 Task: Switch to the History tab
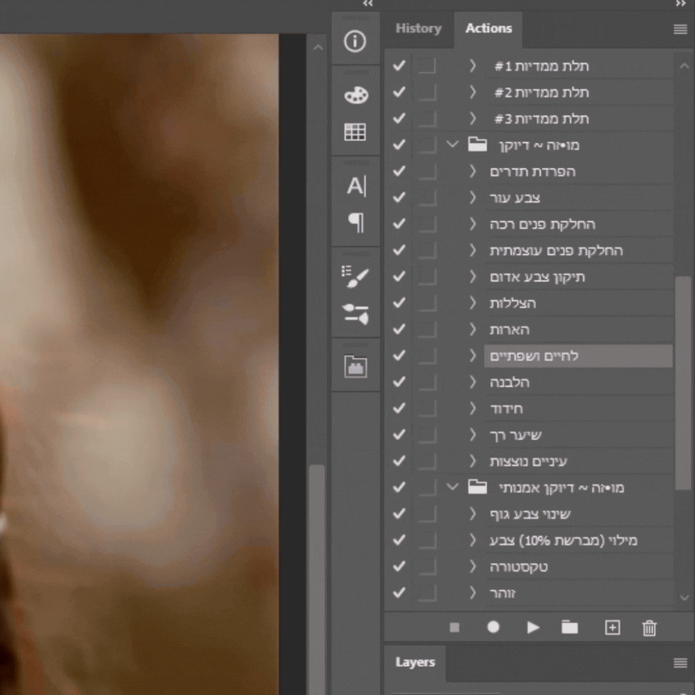(x=418, y=28)
